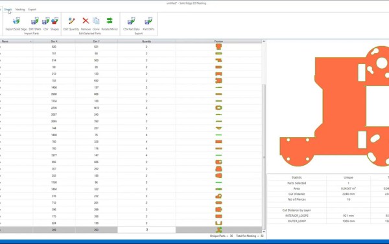Click the Rotate/Mirror green arrows icon
Screen dimensions: 389x244
coord(110,21)
